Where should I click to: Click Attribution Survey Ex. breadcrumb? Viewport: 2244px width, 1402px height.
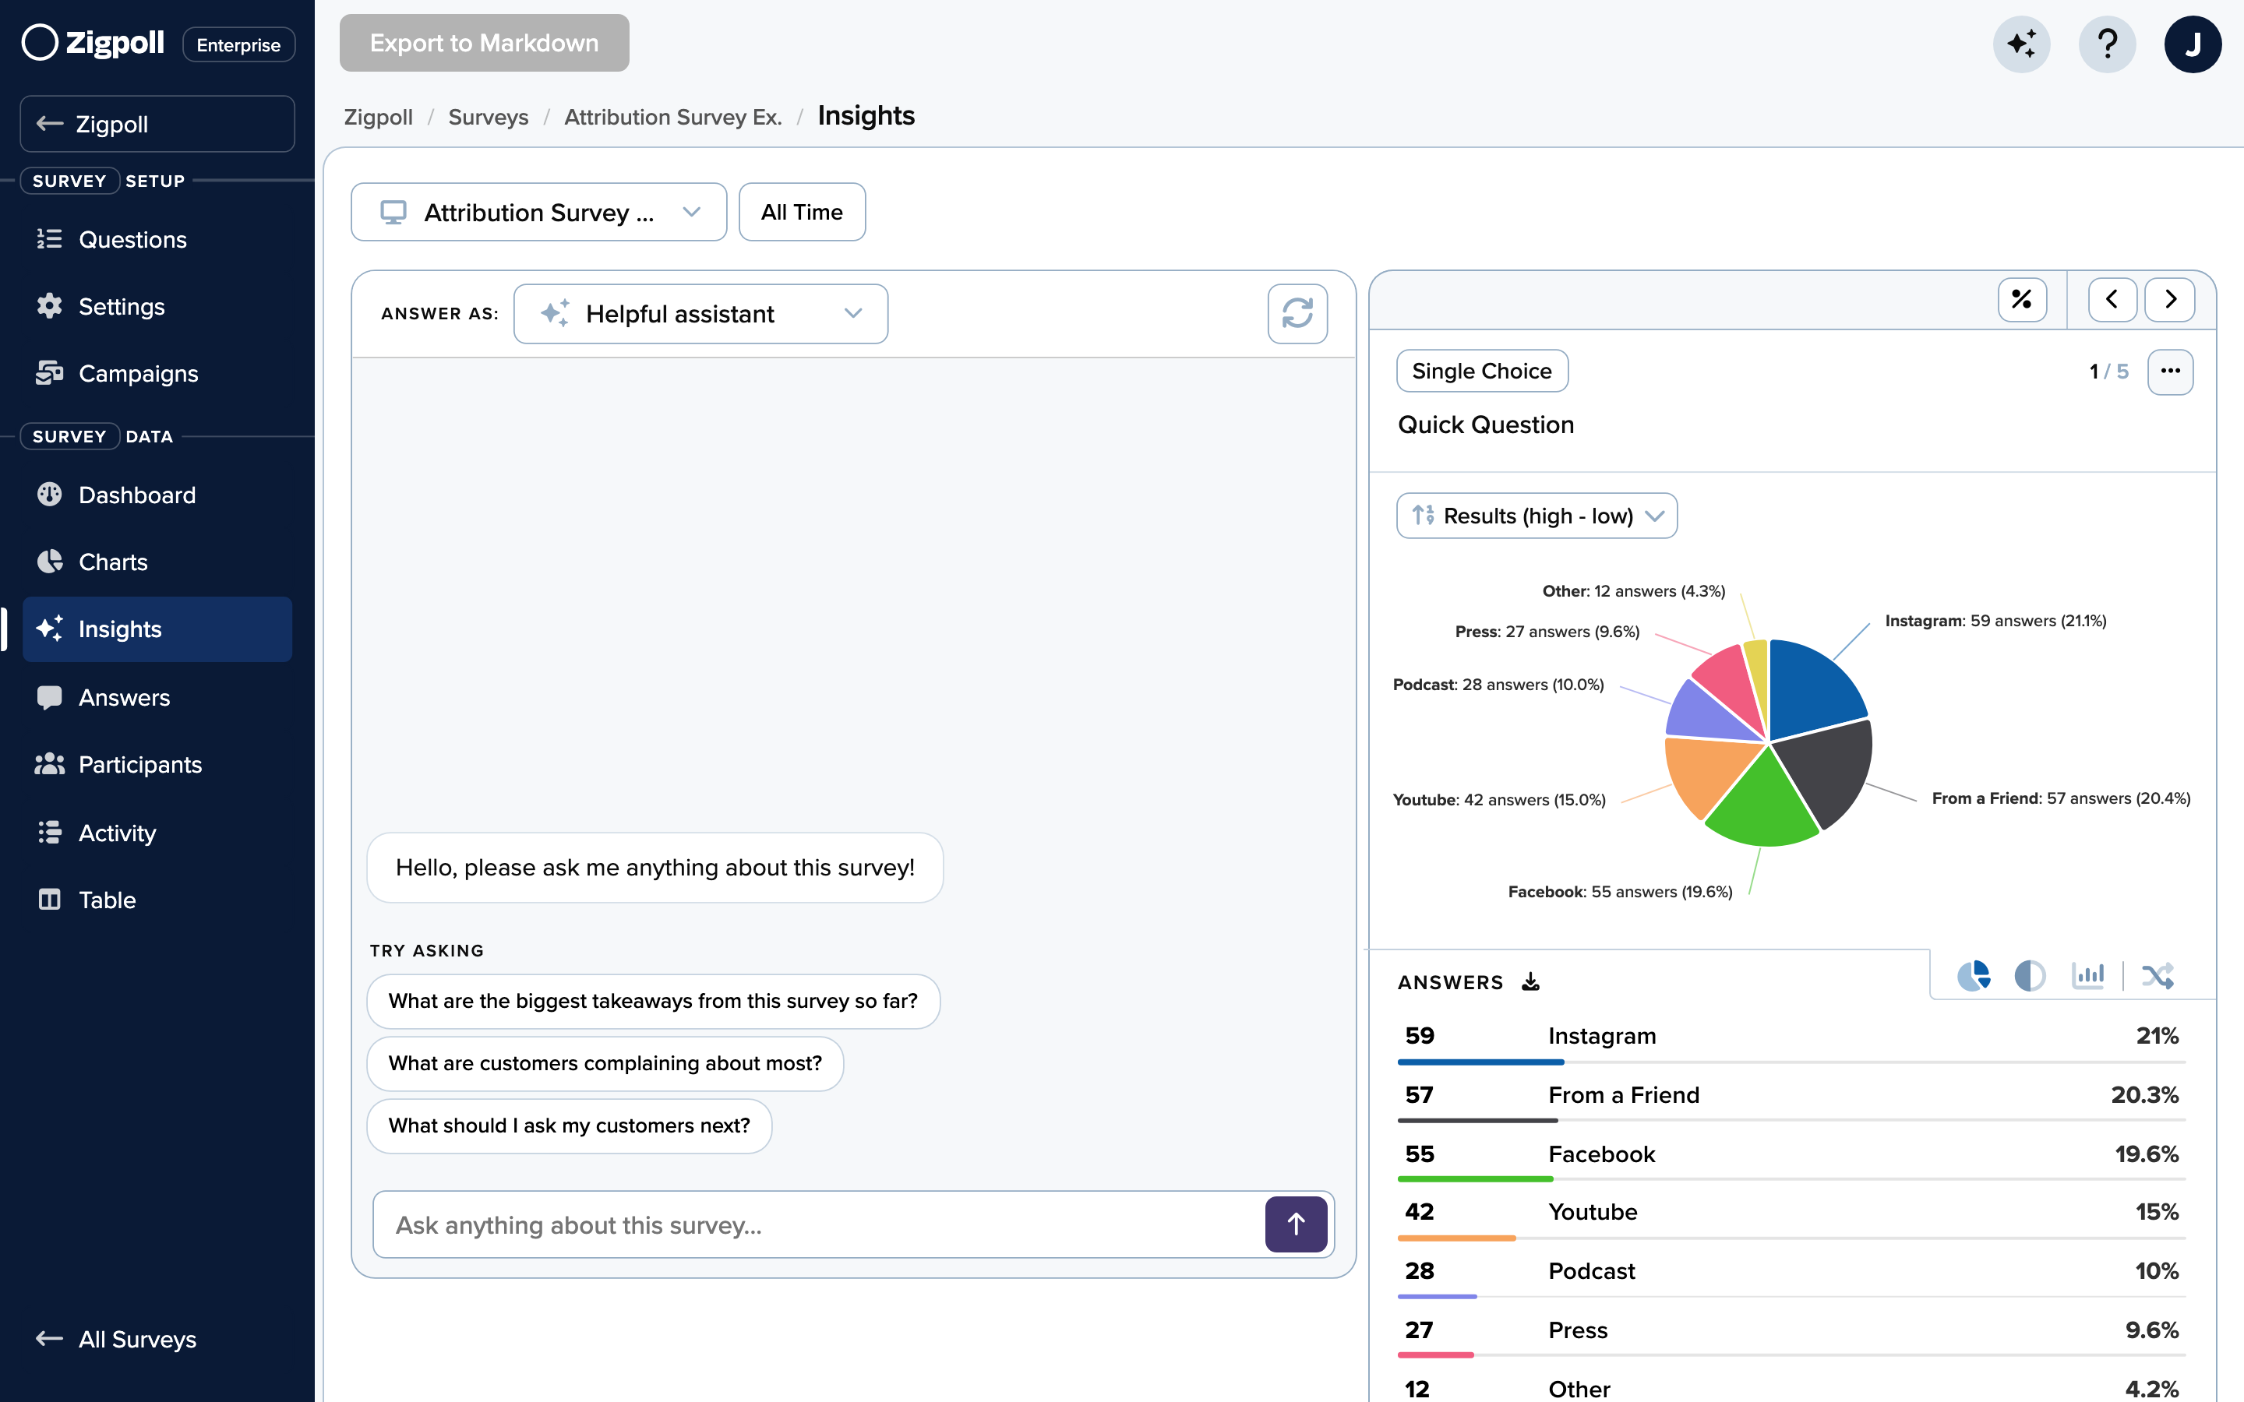[x=673, y=117]
